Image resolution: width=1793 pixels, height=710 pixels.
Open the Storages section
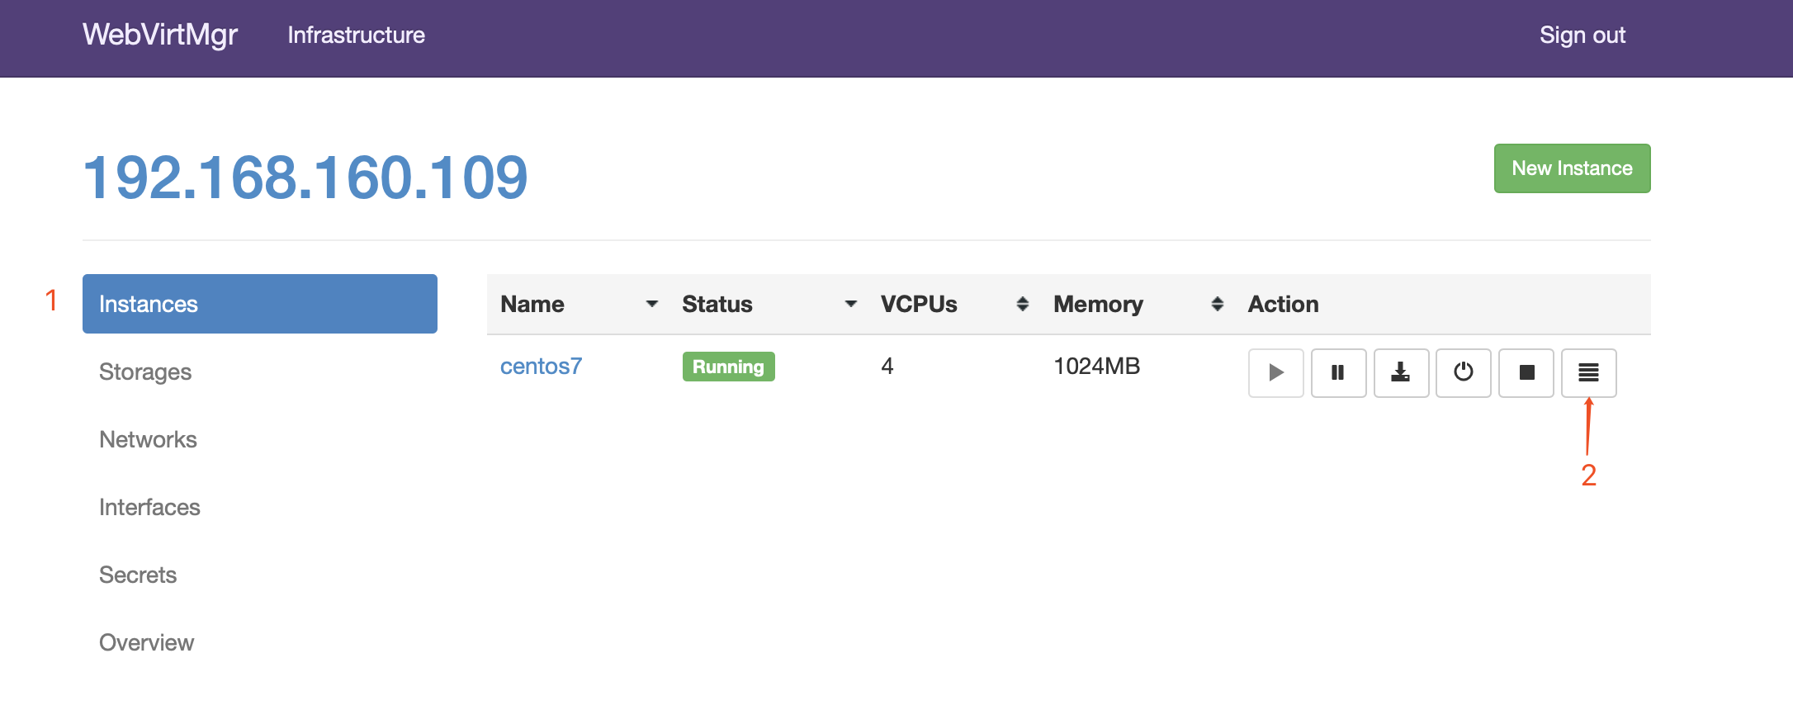click(x=145, y=372)
